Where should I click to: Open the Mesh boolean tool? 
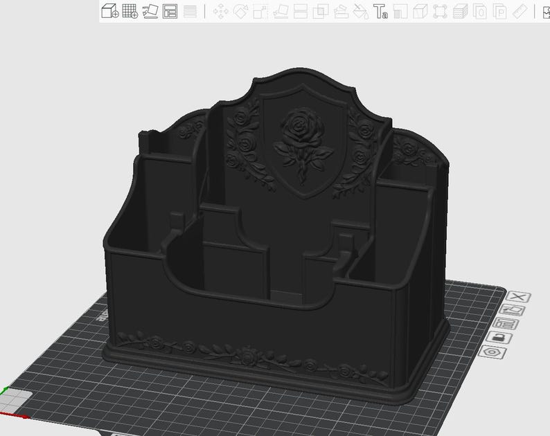320,12
